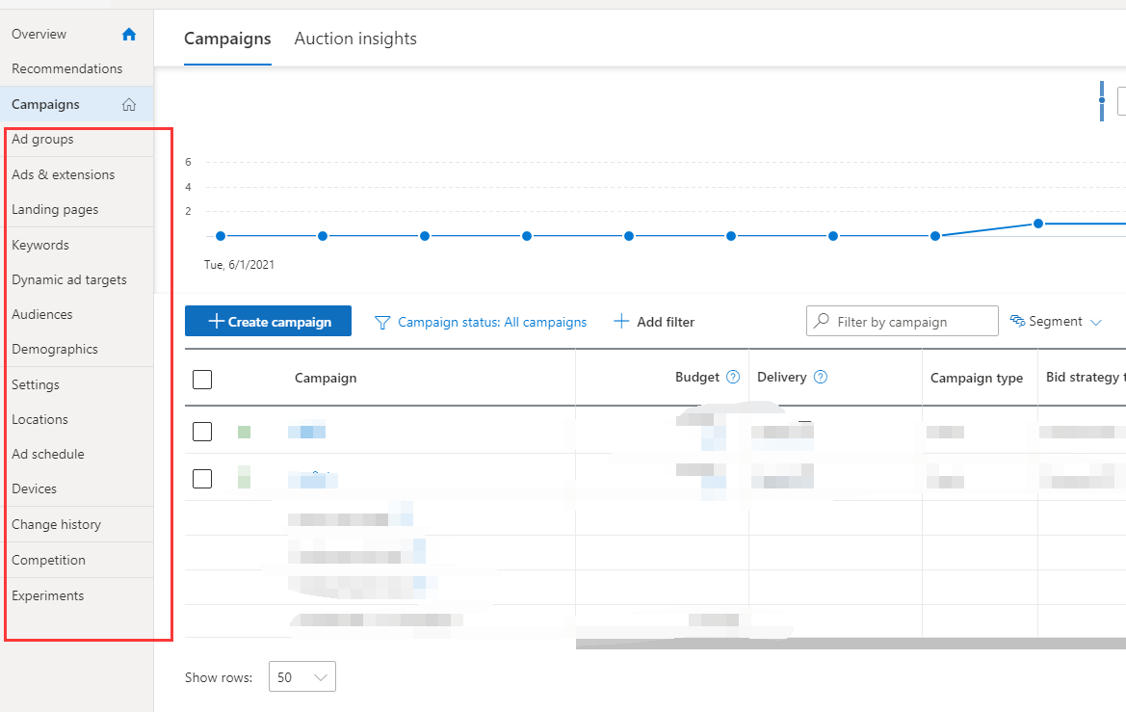The image size is (1126, 712).
Task: Click the Filter by campaign search field
Action: [x=910, y=322]
